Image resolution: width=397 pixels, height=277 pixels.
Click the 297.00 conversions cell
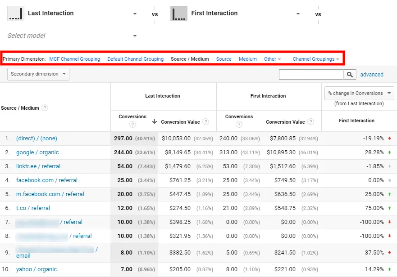123,138
